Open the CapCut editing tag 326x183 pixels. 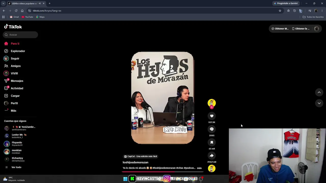coord(141,156)
